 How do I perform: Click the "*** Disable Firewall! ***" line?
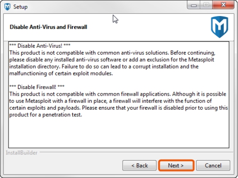[37, 87]
